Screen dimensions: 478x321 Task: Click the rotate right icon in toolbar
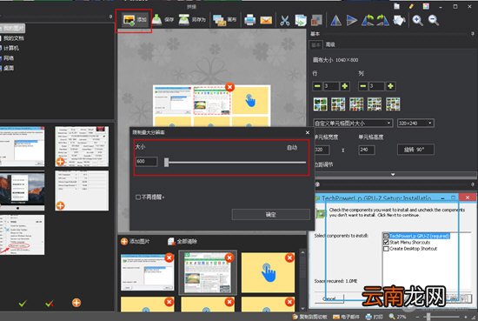pyautogui.click(x=383, y=21)
